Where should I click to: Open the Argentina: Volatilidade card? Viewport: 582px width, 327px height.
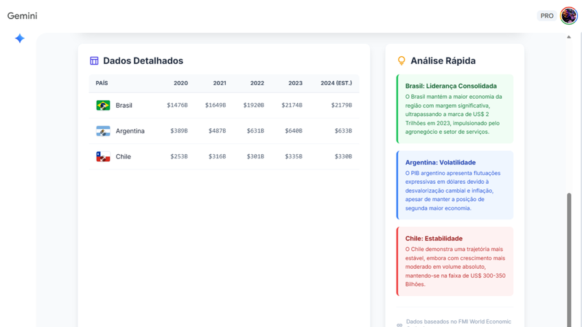[454, 185]
